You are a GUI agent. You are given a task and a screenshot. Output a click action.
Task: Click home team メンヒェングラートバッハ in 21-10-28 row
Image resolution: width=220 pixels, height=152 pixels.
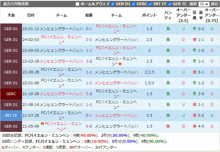(62, 94)
